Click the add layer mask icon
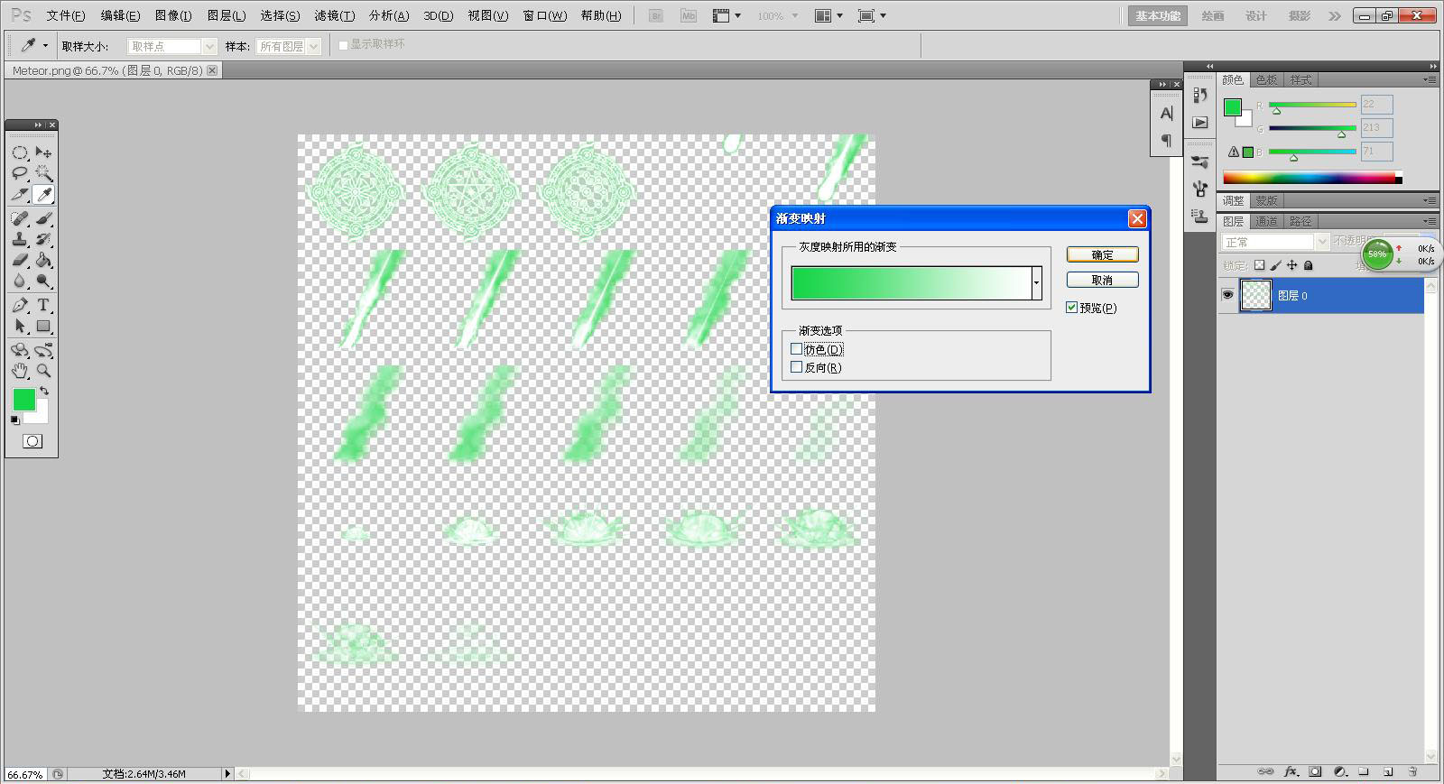 [1315, 771]
